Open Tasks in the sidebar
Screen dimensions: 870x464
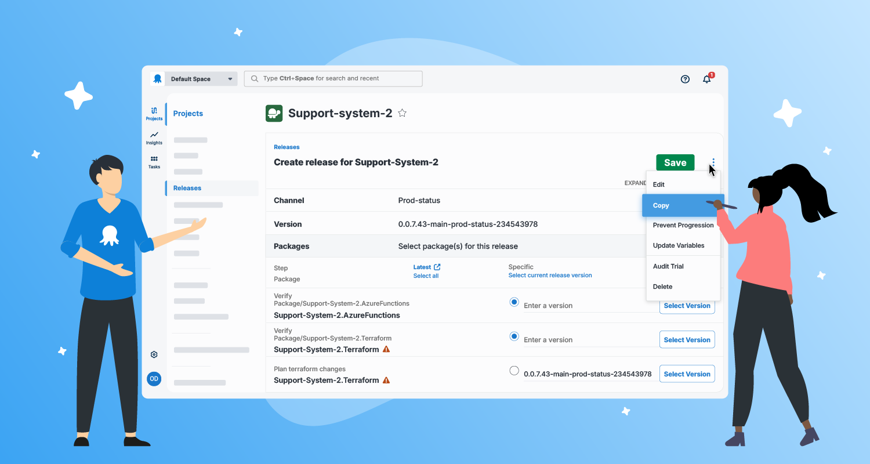[154, 162]
